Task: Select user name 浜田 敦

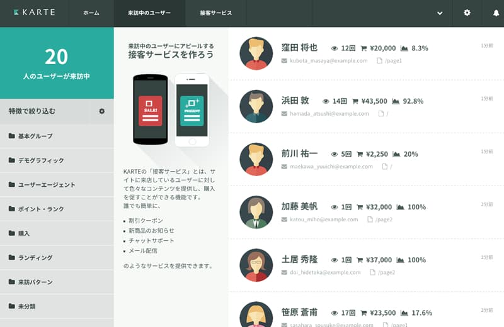Action: (295, 101)
